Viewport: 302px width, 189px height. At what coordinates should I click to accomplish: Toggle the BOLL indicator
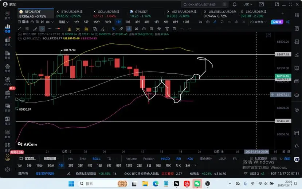point(96,159)
